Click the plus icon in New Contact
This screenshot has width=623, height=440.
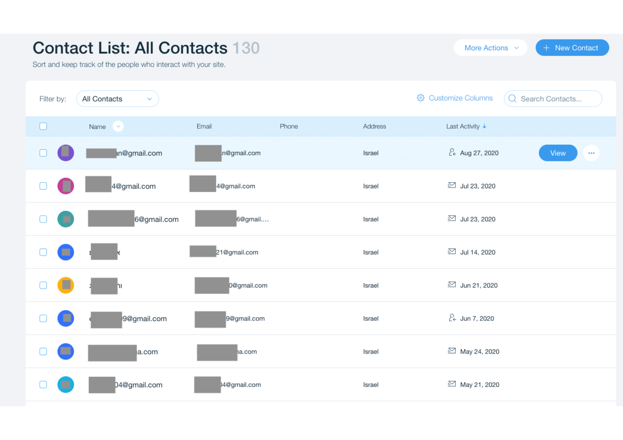click(x=546, y=48)
